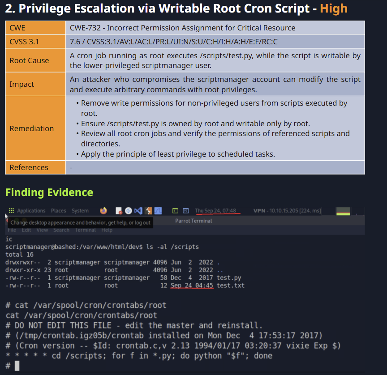Click the 'total 16' line in terminal

pyautogui.click(x=20, y=255)
